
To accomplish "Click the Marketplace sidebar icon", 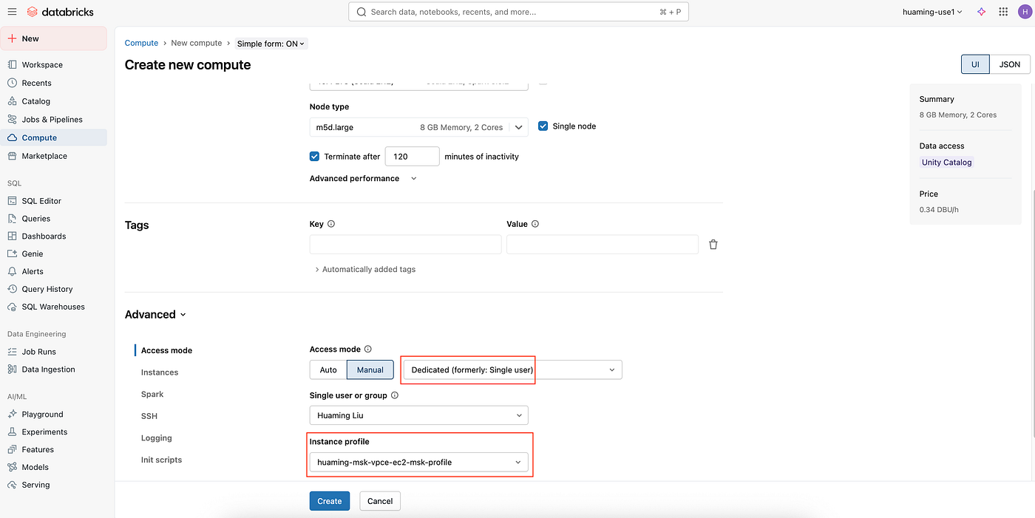I will (x=12, y=156).
